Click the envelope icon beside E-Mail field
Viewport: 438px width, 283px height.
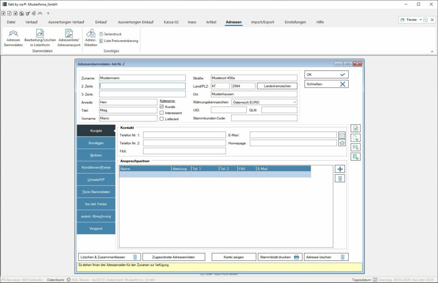342,135
